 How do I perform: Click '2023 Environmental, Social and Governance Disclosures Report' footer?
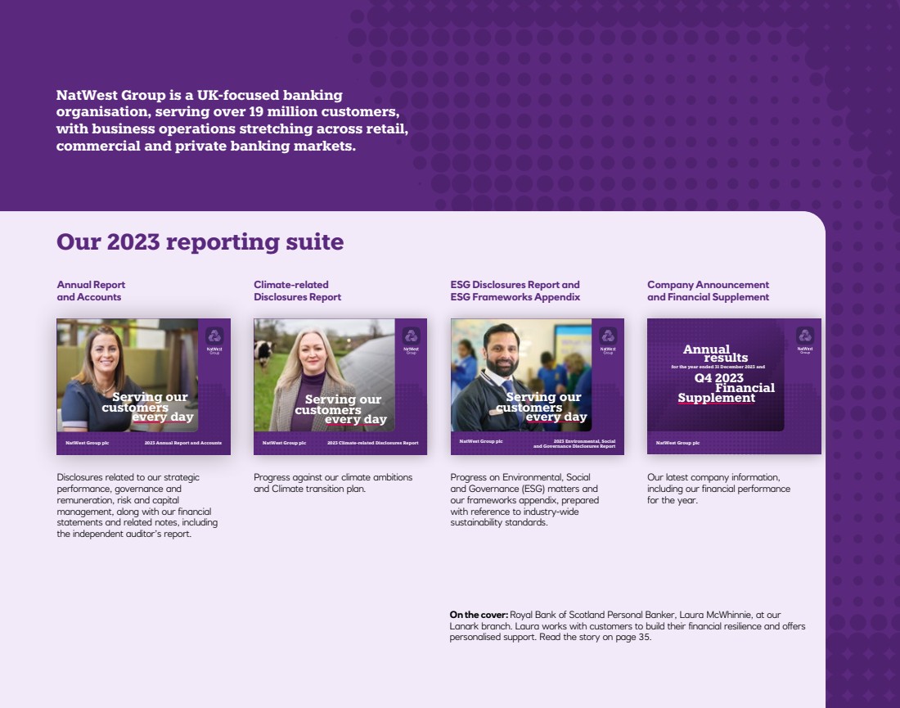[574, 444]
